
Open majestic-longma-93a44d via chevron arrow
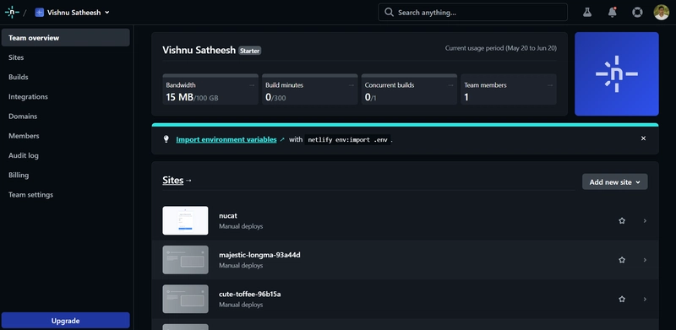coord(645,260)
